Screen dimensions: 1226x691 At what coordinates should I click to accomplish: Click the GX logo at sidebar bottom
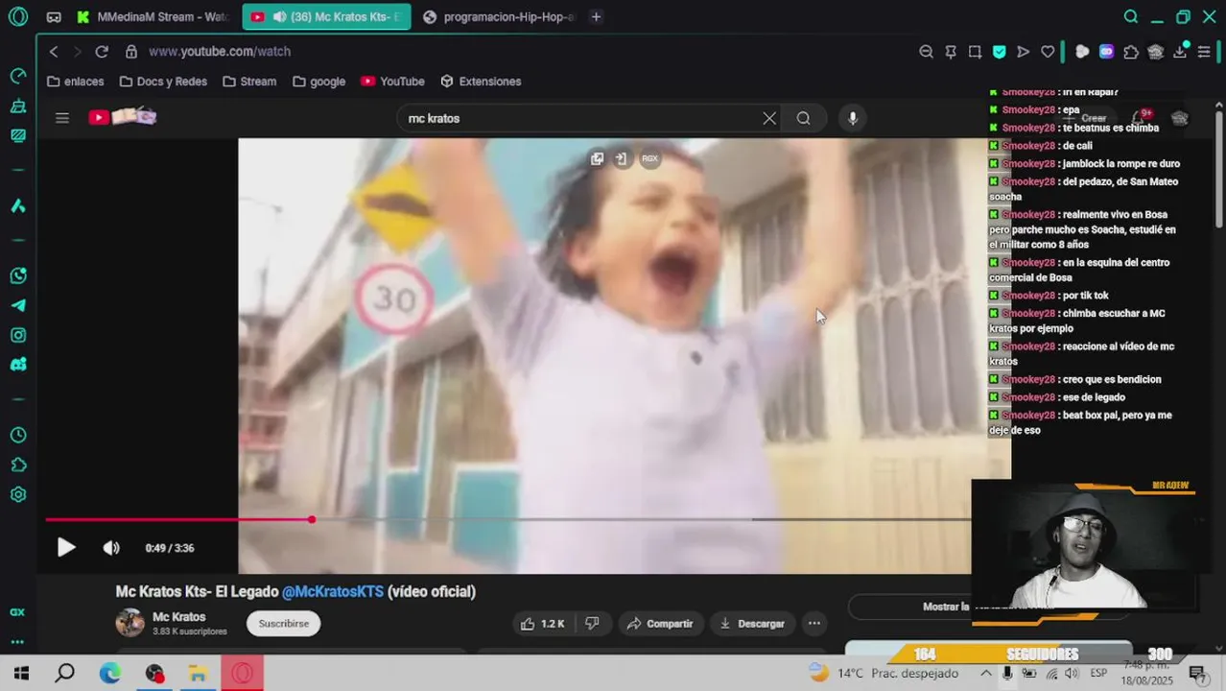tap(17, 612)
